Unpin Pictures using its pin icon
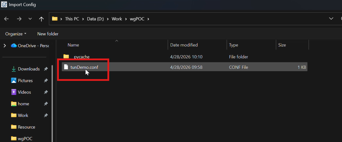This screenshot has height=142, width=342. point(46,80)
